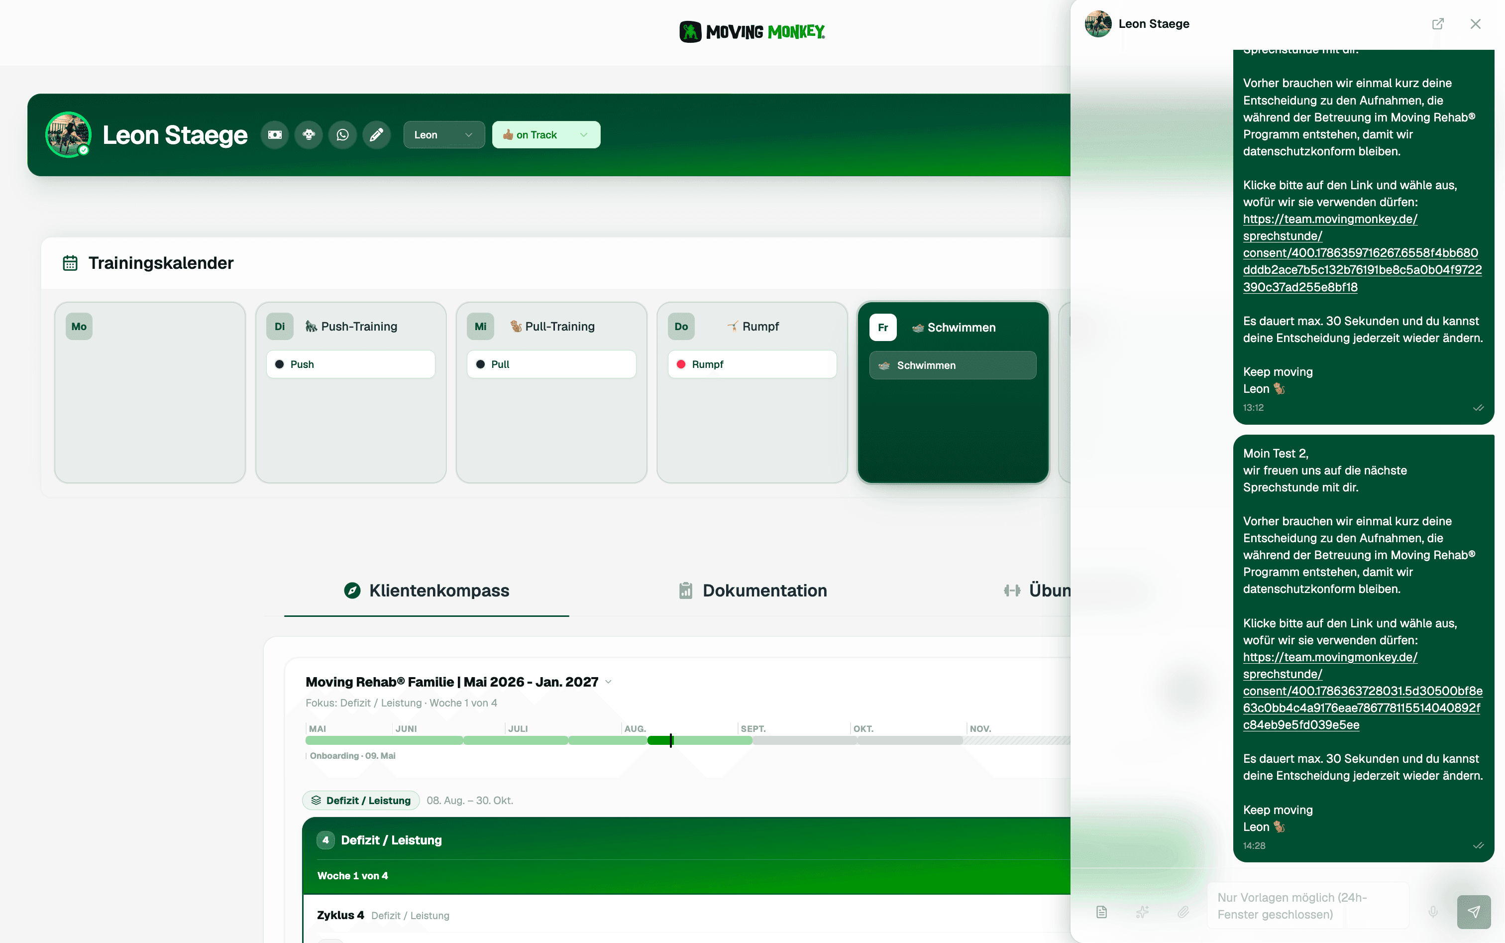The width and height of the screenshot is (1505, 943).
Task: Click the "Onboarding · 09. Mai" timeline label
Action: tap(353, 756)
